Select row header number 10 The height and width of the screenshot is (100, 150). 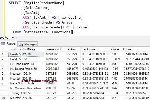4,98
